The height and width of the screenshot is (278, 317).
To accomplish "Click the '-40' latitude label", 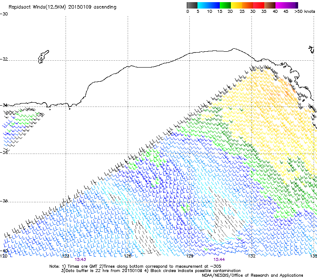I will click(4, 251).
